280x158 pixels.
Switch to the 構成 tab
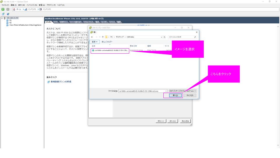coord(97,22)
